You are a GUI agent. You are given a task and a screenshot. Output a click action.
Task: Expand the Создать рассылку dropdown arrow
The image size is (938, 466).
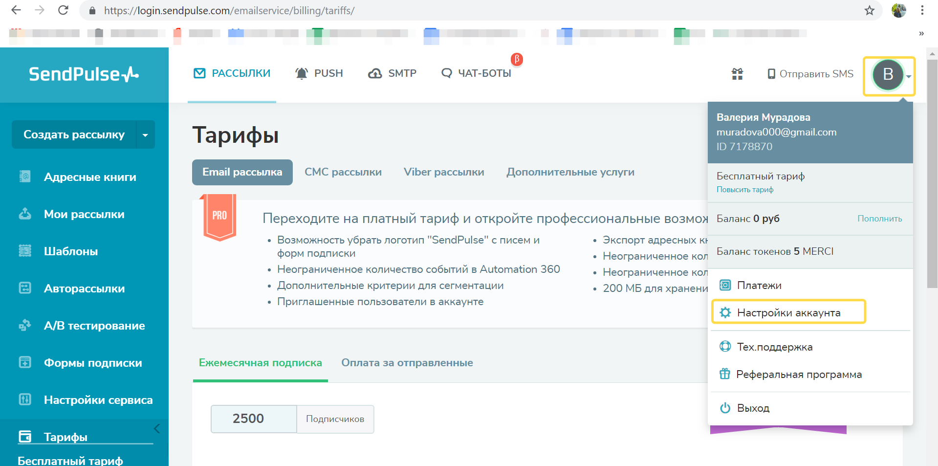(145, 134)
